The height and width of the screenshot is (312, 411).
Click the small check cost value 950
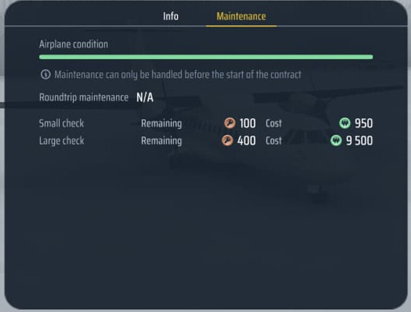(x=364, y=123)
